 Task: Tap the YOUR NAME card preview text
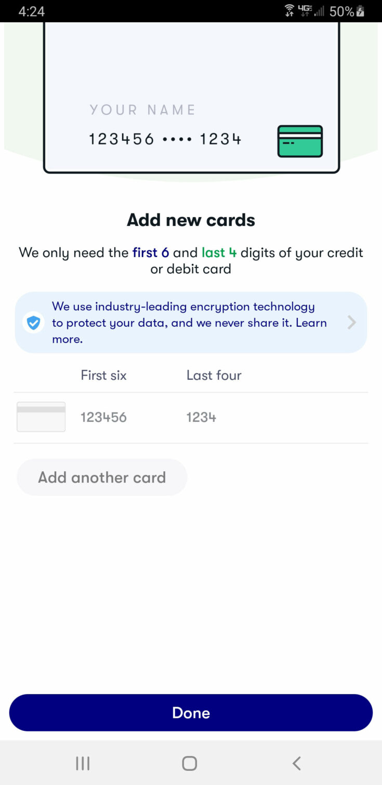pyautogui.click(x=142, y=110)
